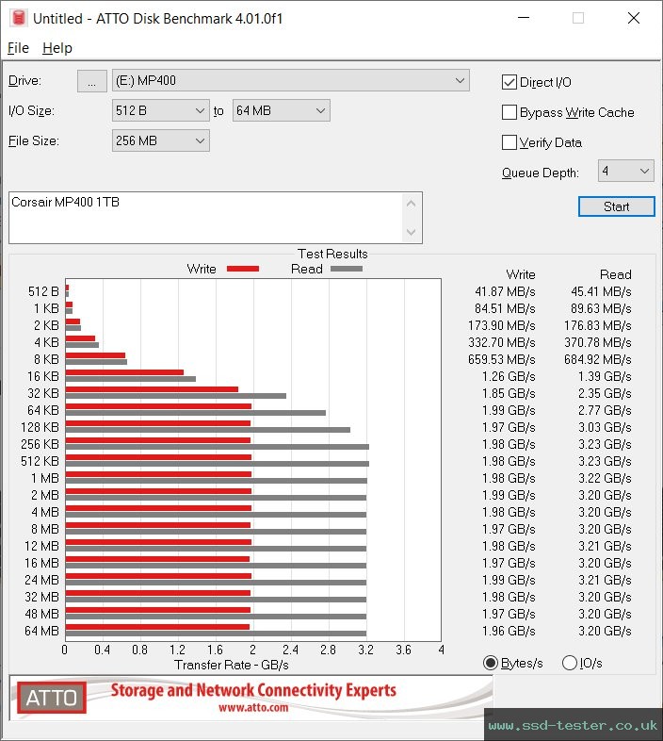Minimize the ATTO Disk Benchmark window
This screenshot has height=741, width=663.
(524, 18)
